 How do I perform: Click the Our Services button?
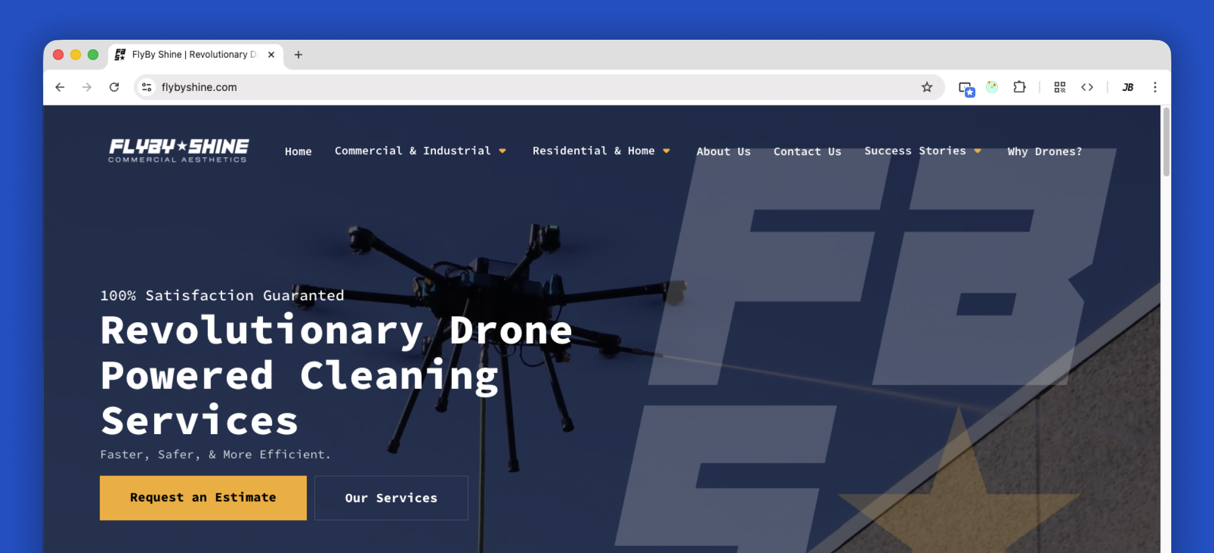point(391,498)
